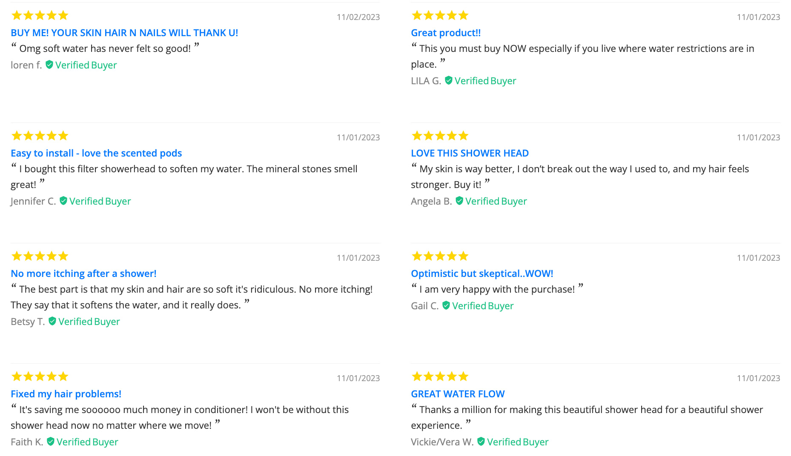Click verified shield icon next to Jennifer C.

63,201
